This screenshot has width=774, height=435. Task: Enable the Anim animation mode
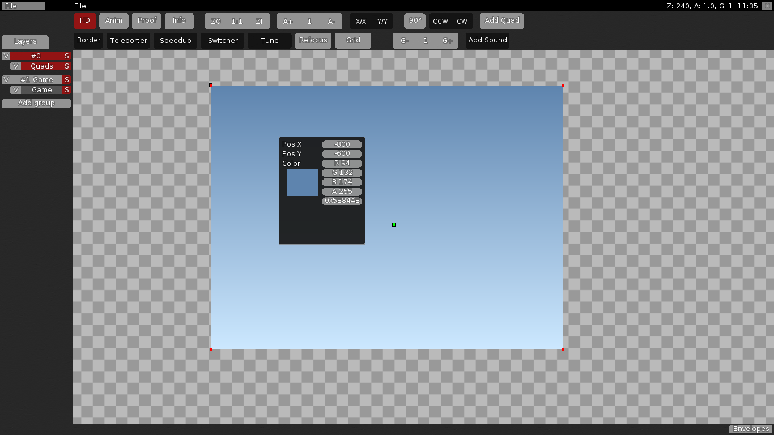(113, 20)
